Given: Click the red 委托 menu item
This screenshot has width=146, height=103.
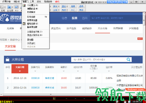Looking at the screenshot, I should pos(57,2).
